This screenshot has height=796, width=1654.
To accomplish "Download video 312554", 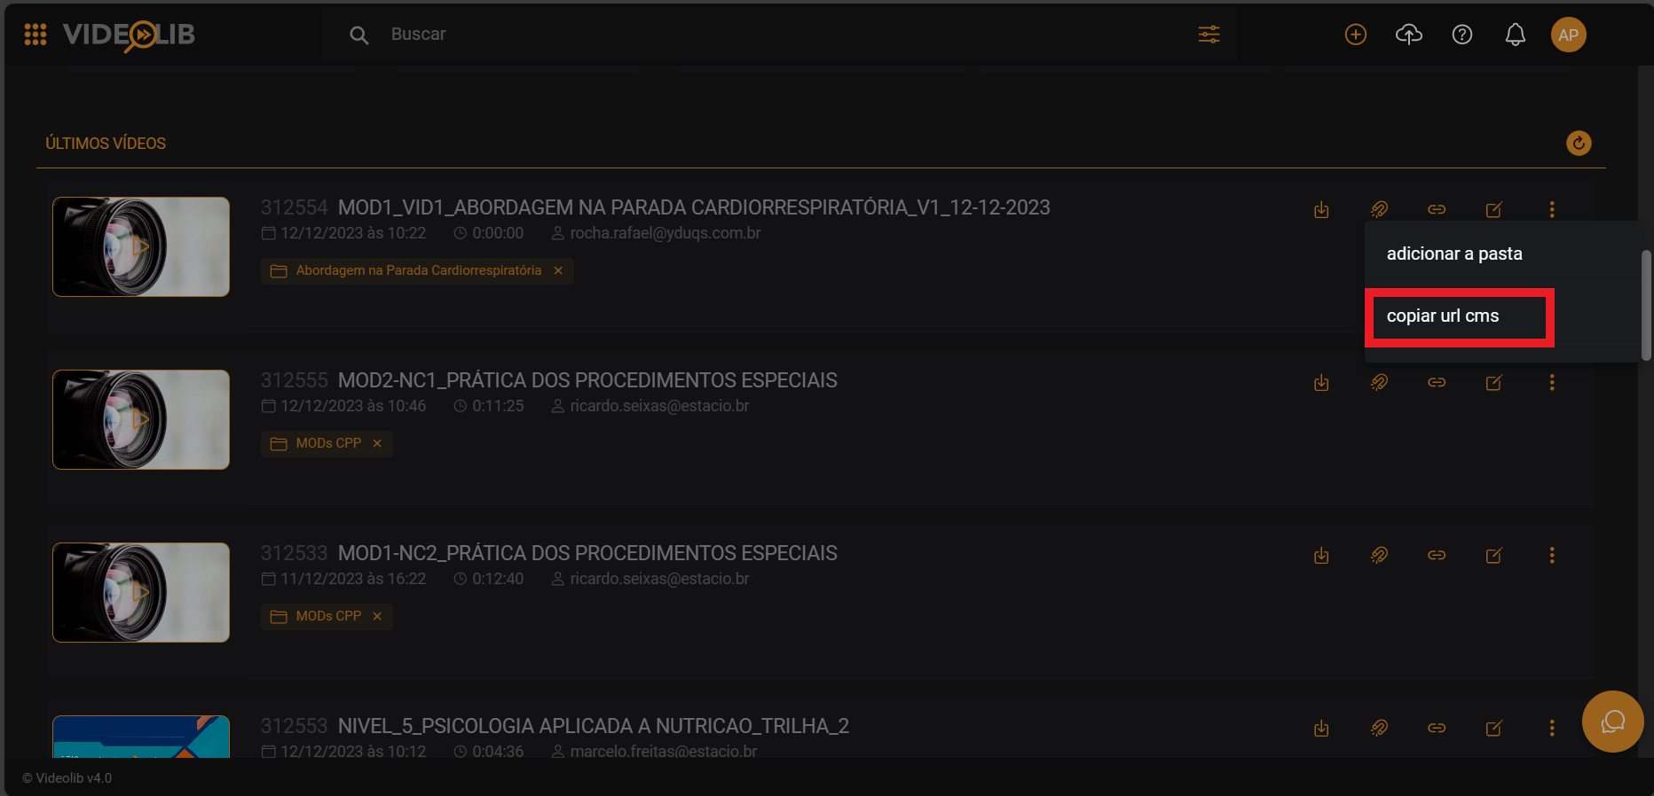I will click(x=1321, y=209).
